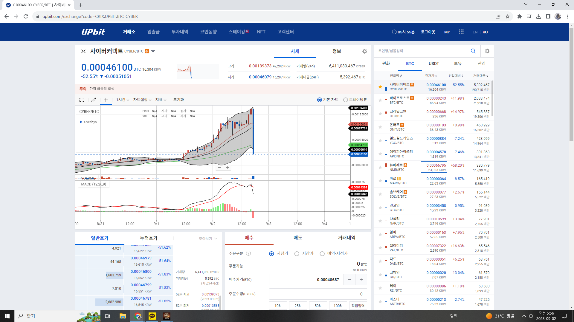
Task: Click the 초기화 chart reset button
Action: 178,100
